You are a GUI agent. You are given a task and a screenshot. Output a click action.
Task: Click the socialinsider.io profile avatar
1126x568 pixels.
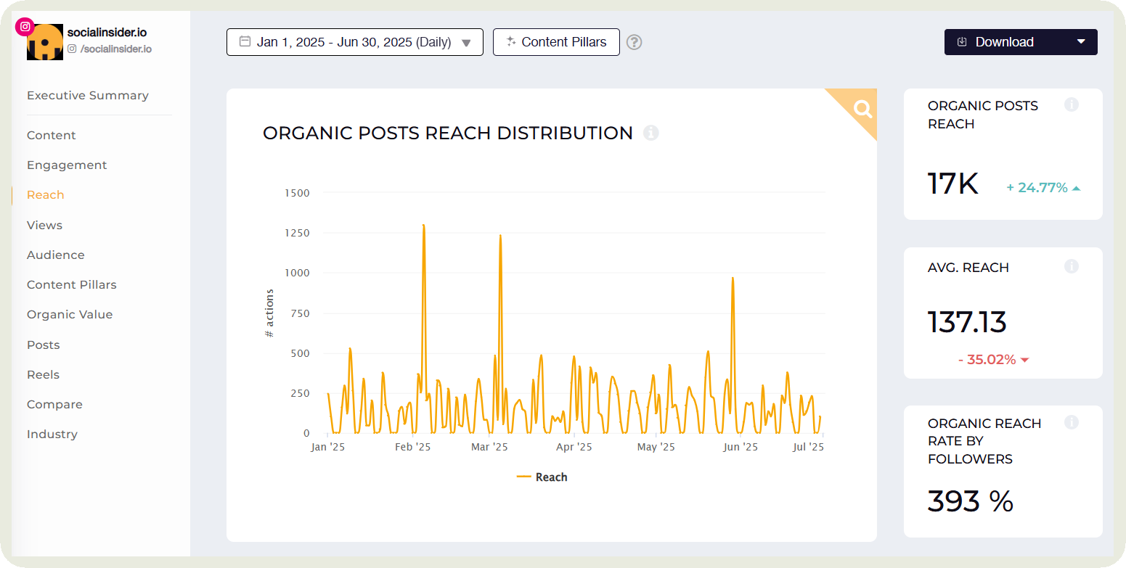tap(45, 43)
